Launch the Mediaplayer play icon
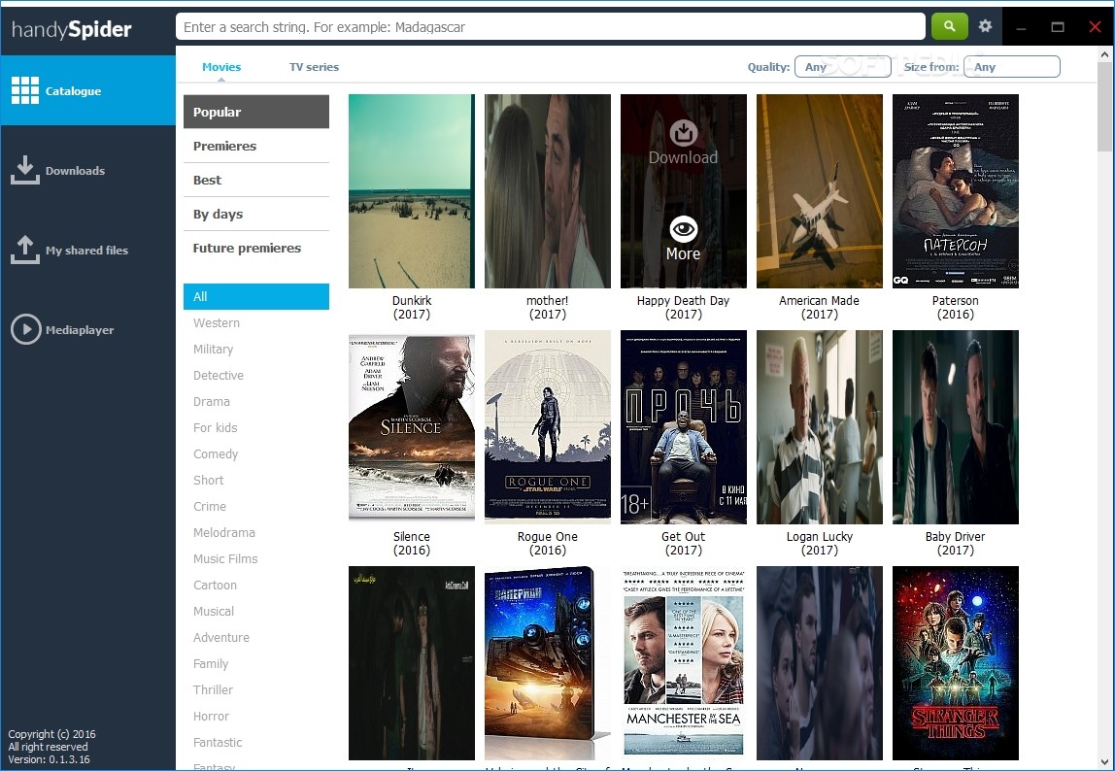Viewport: 1115px width, 771px height. pos(25,329)
